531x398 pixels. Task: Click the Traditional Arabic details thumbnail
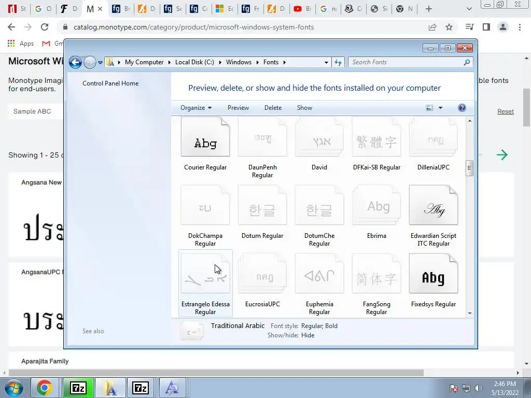pos(192,331)
